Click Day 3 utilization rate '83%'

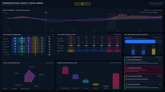pyautogui.click(x=86, y=46)
